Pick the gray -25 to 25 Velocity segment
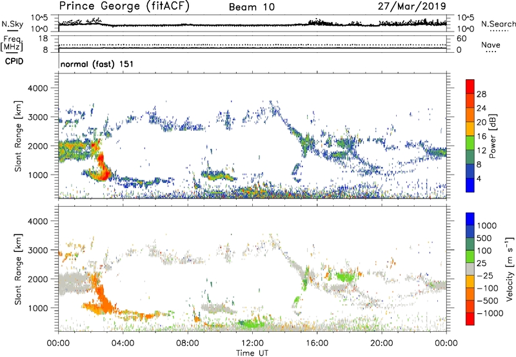 click(470, 269)
